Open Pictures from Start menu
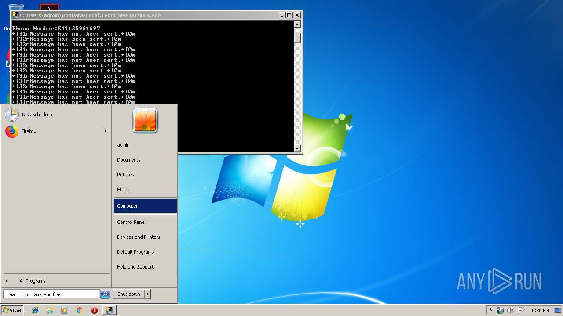Screen dimensions: 563x316 145,175
